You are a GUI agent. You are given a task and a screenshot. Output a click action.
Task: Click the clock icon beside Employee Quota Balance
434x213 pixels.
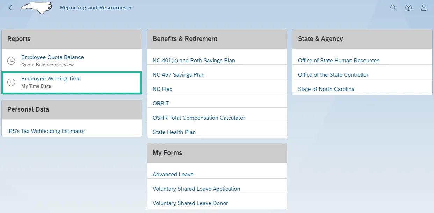12,61
